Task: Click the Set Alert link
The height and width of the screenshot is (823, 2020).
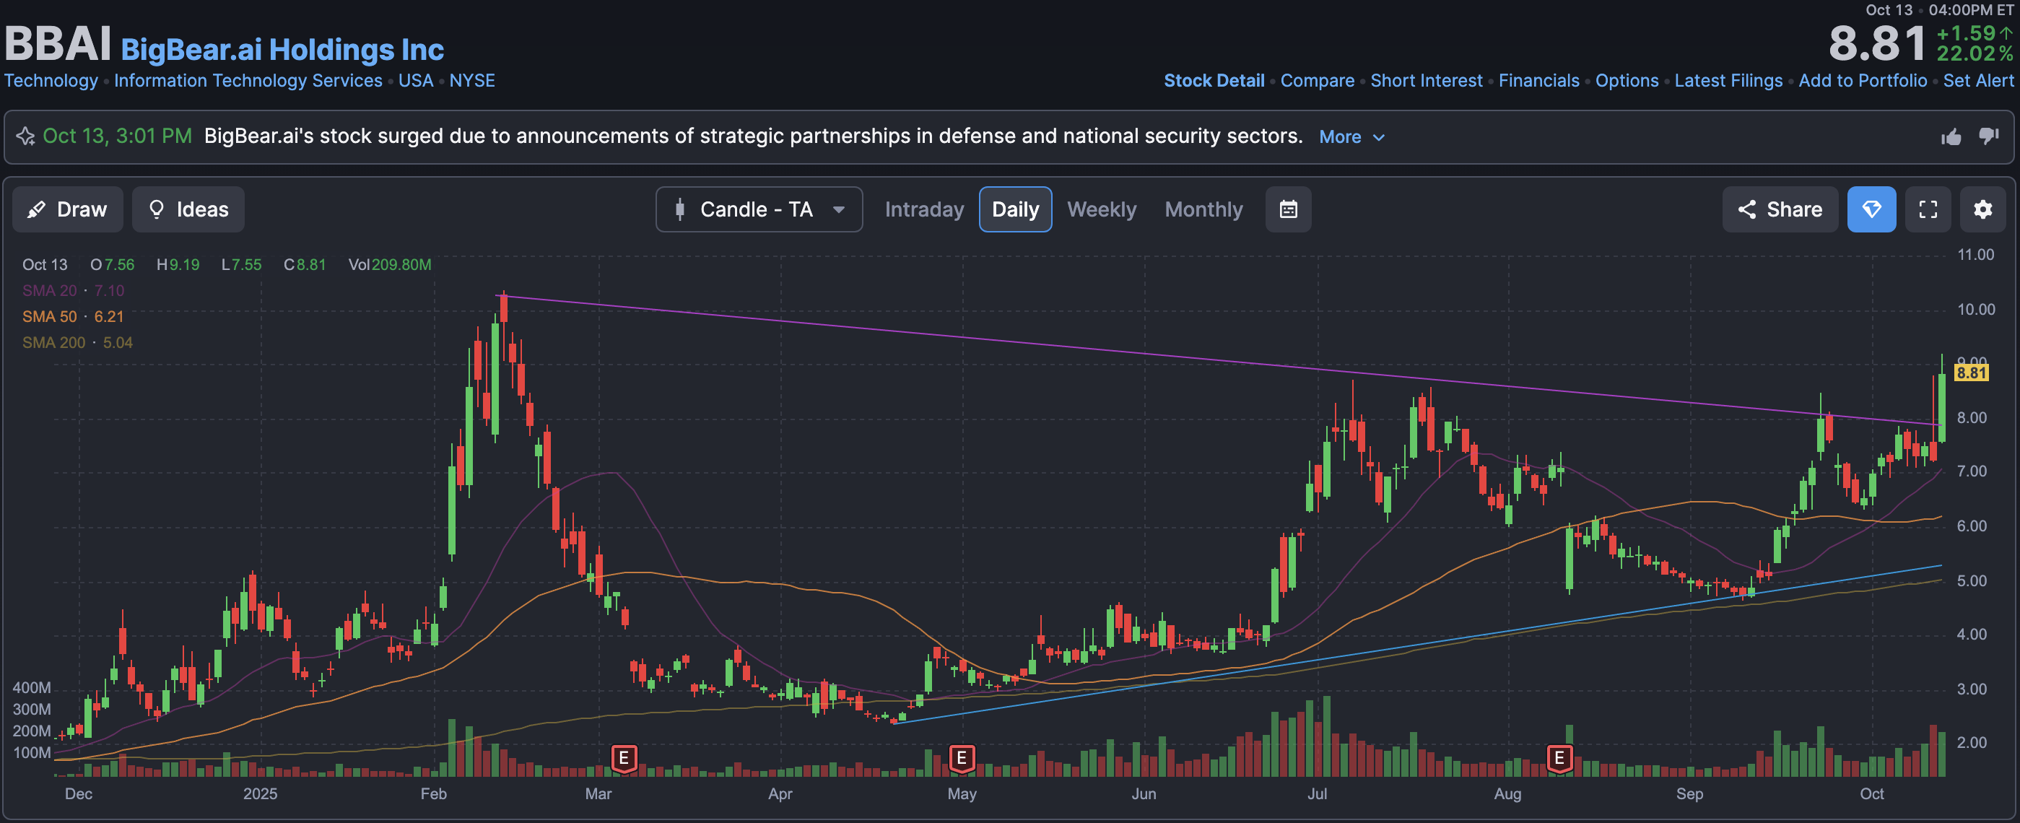Action: click(1977, 81)
